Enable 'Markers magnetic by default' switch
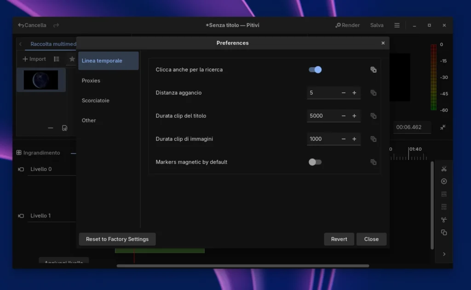The height and width of the screenshot is (290, 471). pyautogui.click(x=315, y=162)
